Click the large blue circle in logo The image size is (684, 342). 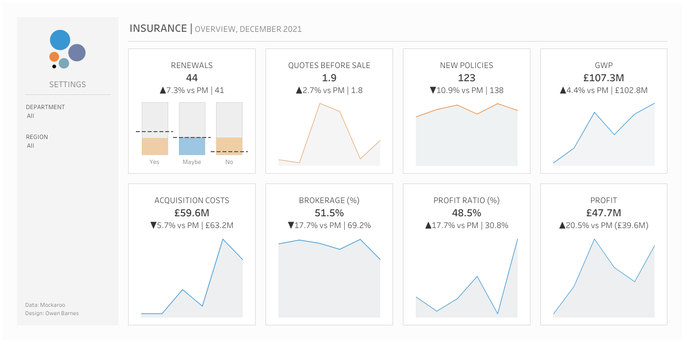[x=60, y=40]
